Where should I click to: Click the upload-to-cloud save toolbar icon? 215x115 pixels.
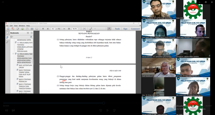pos(22,29)
